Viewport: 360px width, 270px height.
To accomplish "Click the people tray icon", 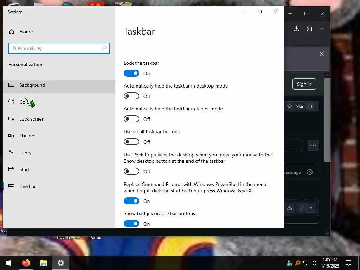I will coord(289,263).
